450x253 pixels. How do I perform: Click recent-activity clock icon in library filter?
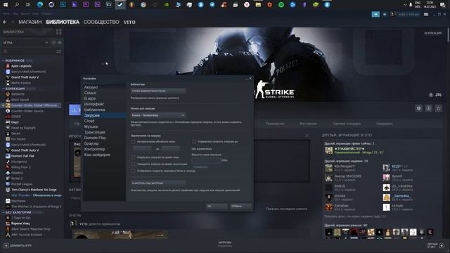[x=53, y=42]
